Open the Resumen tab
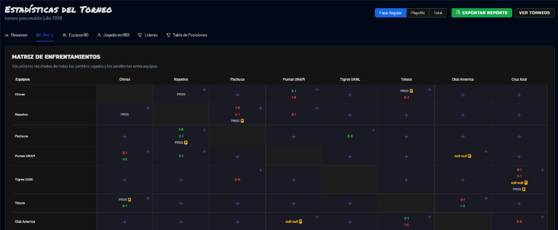Image resolution: width=558 pixels, height=230 pixels. (x=16, y=35)
